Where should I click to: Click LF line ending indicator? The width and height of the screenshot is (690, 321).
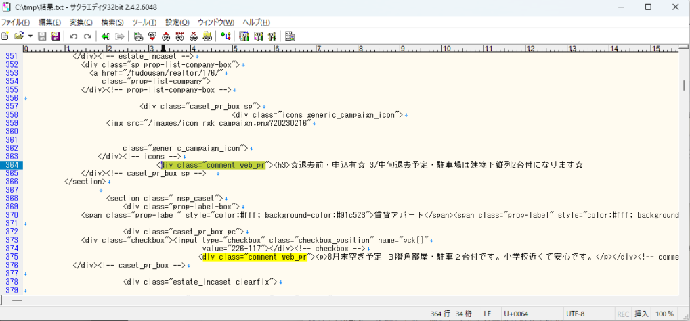[x=487, y=314]
